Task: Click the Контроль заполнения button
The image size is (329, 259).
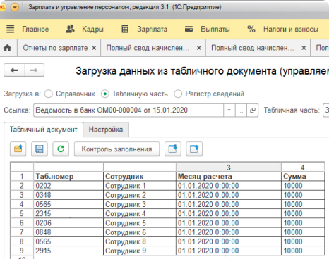Action: tap(116, 149)
